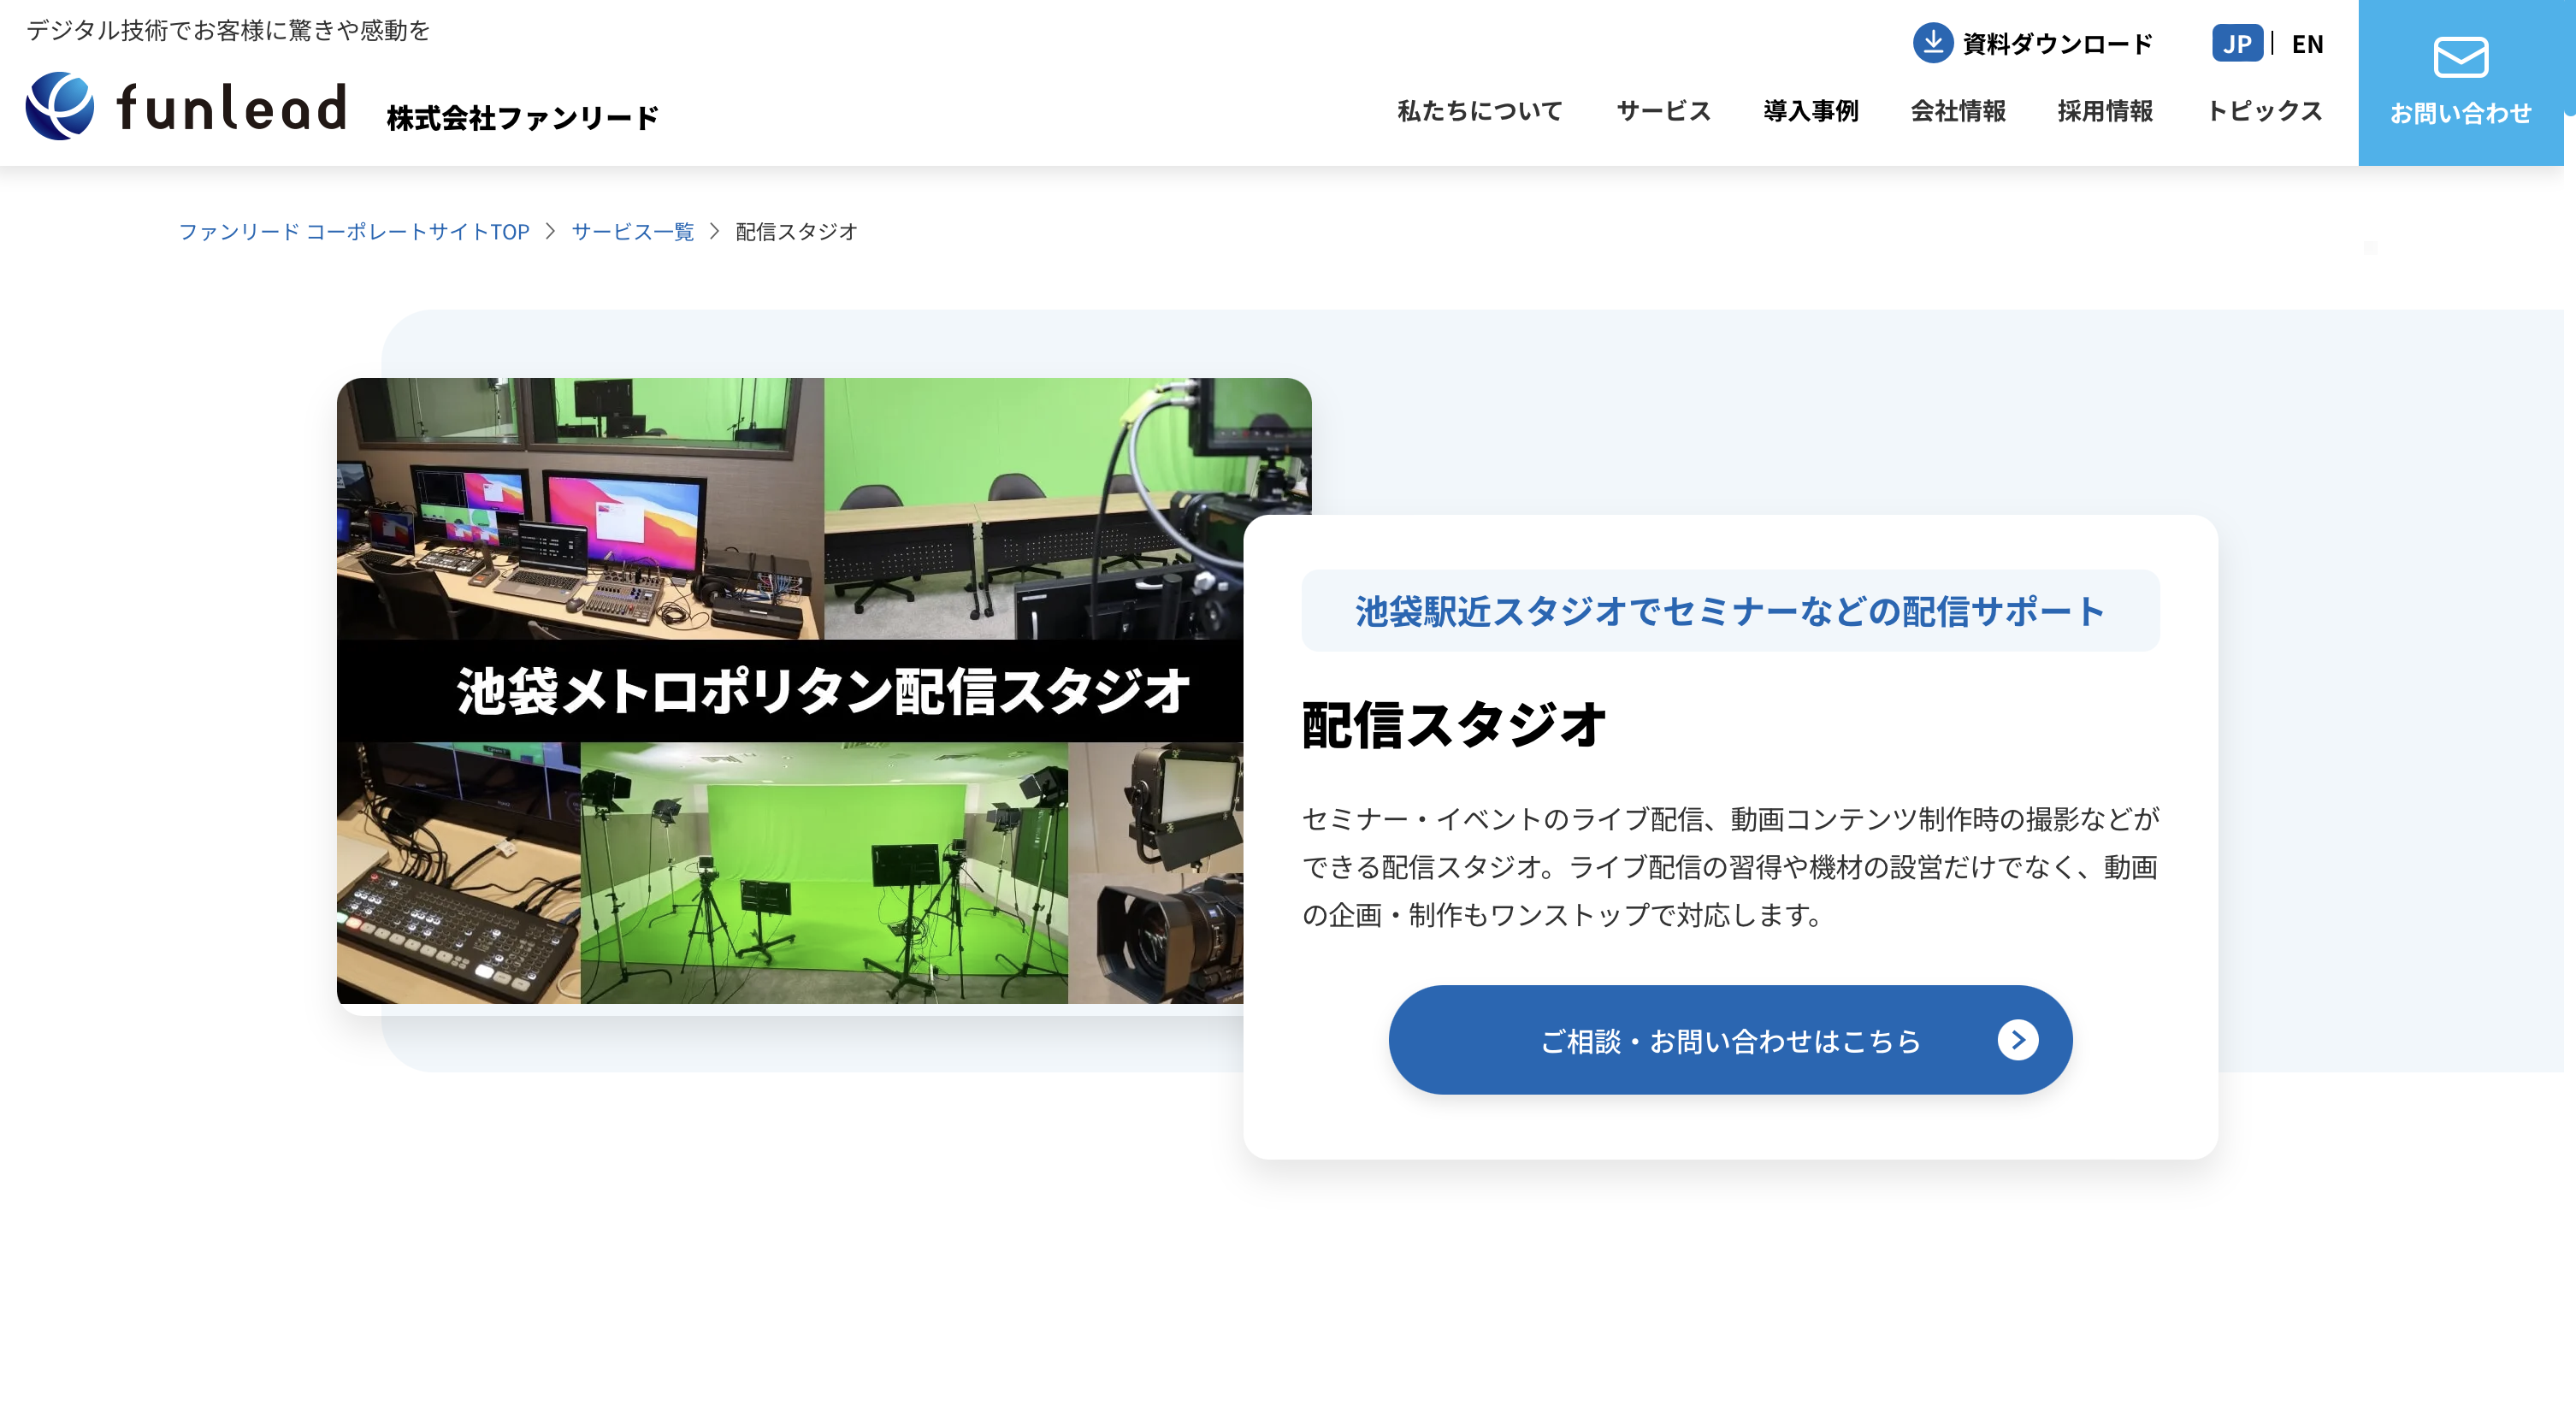The image size is (2576, 1423).
Task: Open the 導入事例 menu item
Action: [x=1811, y=111]
